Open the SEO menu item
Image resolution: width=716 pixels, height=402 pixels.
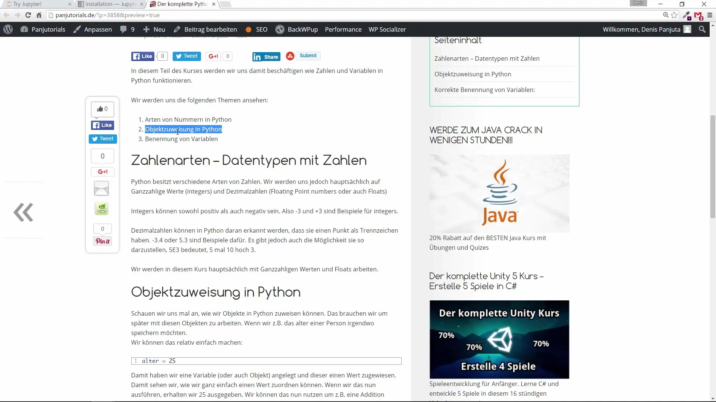pos(257,29)
